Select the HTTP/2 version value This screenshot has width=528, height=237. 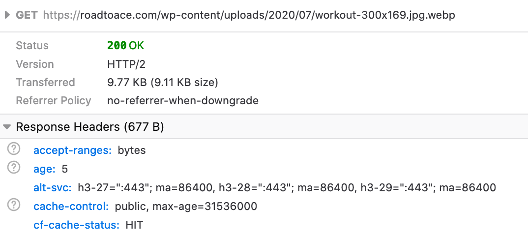pyautogui.click(x=126, y=64)
